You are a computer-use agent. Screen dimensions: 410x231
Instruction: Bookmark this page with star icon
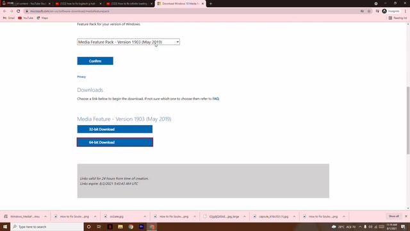pos(369,12)
